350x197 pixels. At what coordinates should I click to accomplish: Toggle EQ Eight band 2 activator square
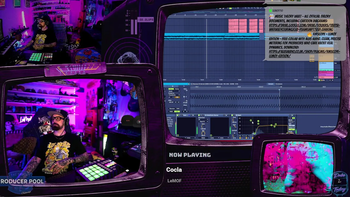point(246,138)
